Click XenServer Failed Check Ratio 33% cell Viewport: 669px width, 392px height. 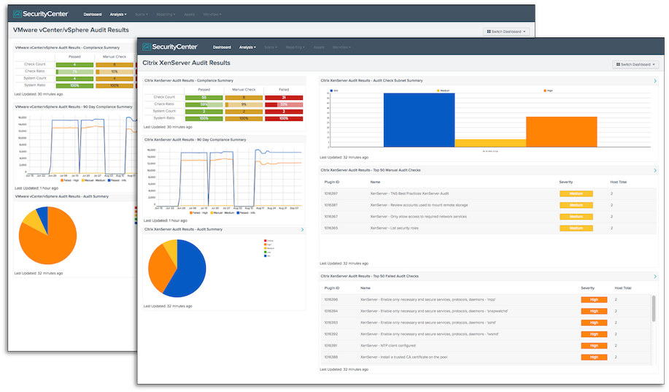click(284, 104)
